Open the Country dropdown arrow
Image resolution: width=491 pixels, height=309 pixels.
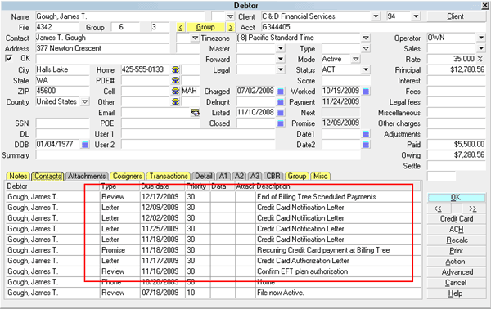[x=85, y=101]
